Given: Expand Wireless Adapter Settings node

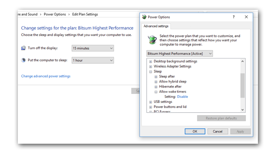Looking at the screenshot, I should [150, 66].
